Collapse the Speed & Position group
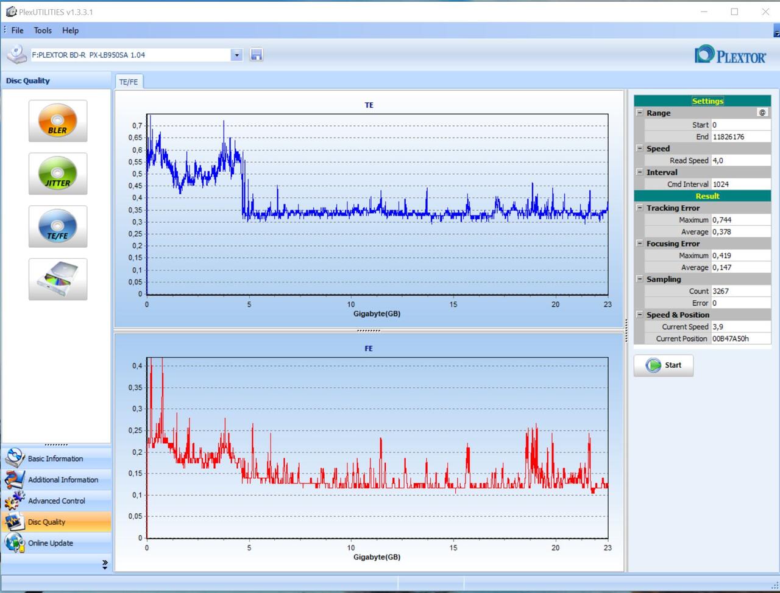This screenshot has width=780, height=593. (x=639, y=315)
